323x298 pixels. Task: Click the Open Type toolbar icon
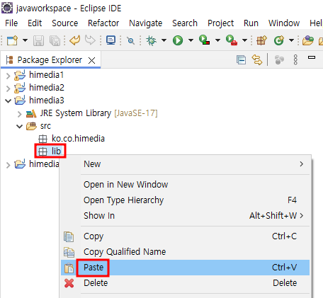click(x=308, y=40)
